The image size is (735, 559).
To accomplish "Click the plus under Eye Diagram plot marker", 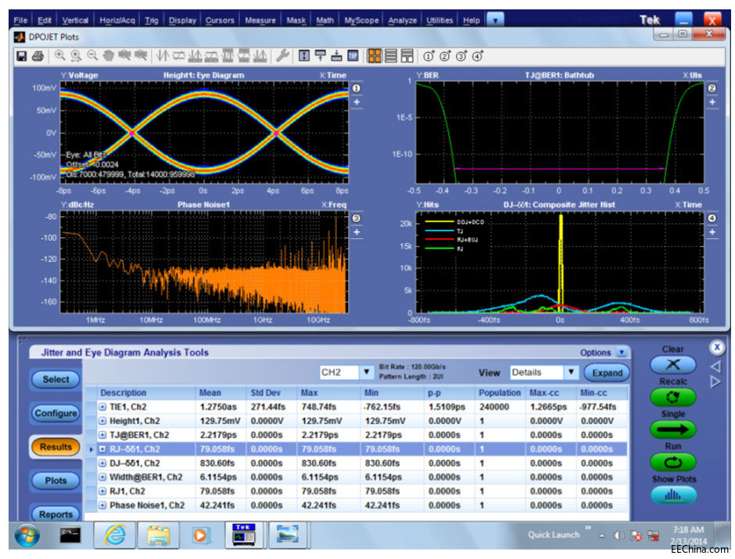I will (357, 102).
